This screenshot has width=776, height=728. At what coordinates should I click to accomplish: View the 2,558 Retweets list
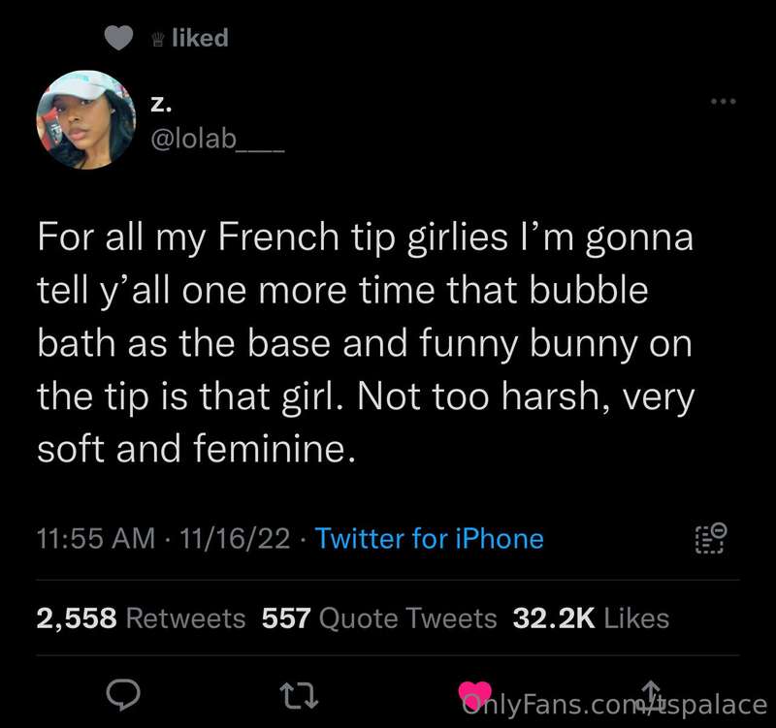(141, 618)
